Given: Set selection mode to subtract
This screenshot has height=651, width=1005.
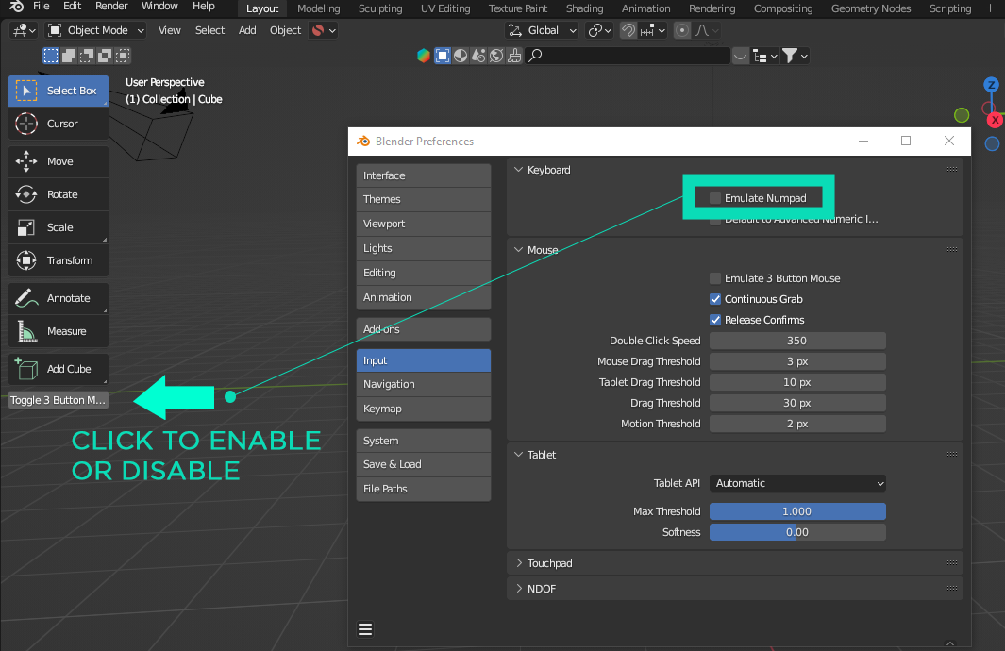Looking at the screenshot, I should [87, 56].
